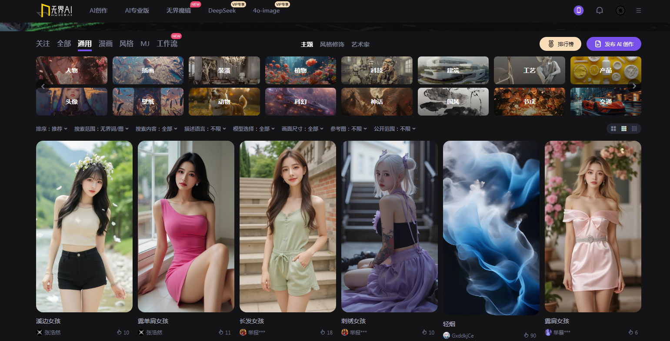670x341 pixels.
Task: Expand the 排序:推荐 sort dropdown
Action: point(51,129)
